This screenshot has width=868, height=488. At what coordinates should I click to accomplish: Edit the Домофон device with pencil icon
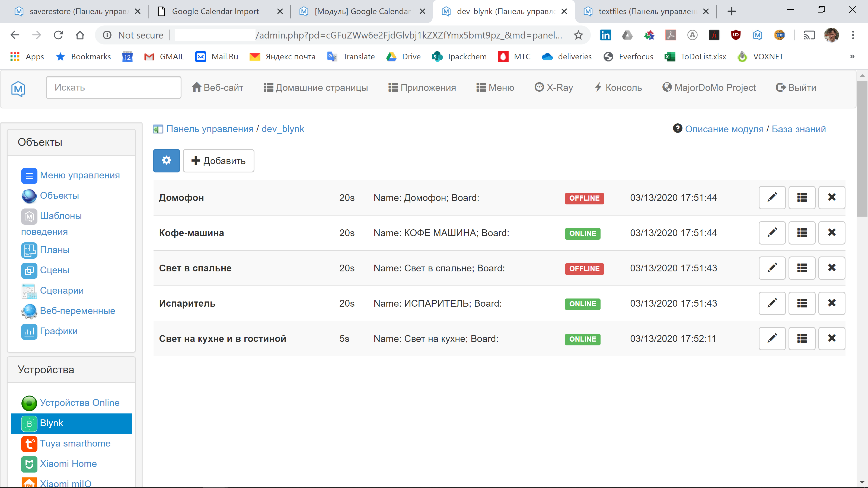point(772,198)
